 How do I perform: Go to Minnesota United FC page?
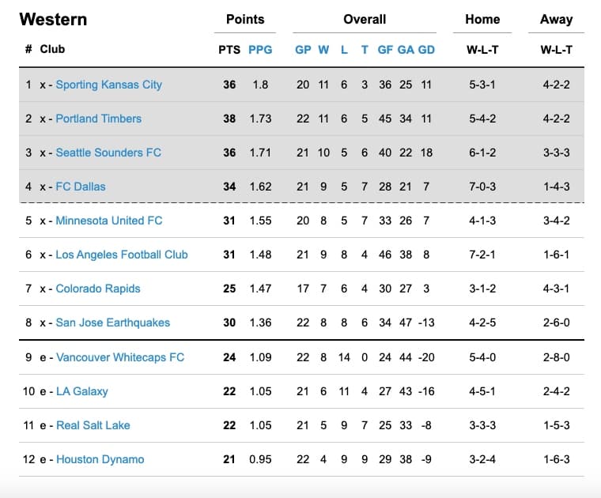(x=108, y=221)
